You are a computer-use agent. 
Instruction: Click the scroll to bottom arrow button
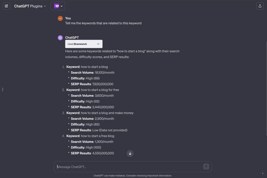click(x=130, y=154)
